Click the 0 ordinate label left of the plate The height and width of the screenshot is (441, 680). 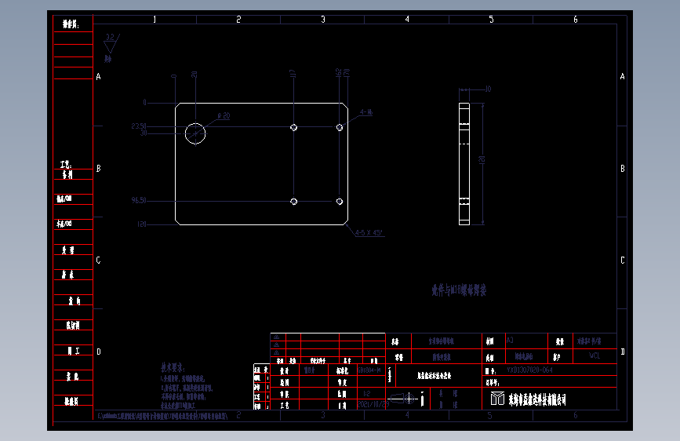point(144,103)
